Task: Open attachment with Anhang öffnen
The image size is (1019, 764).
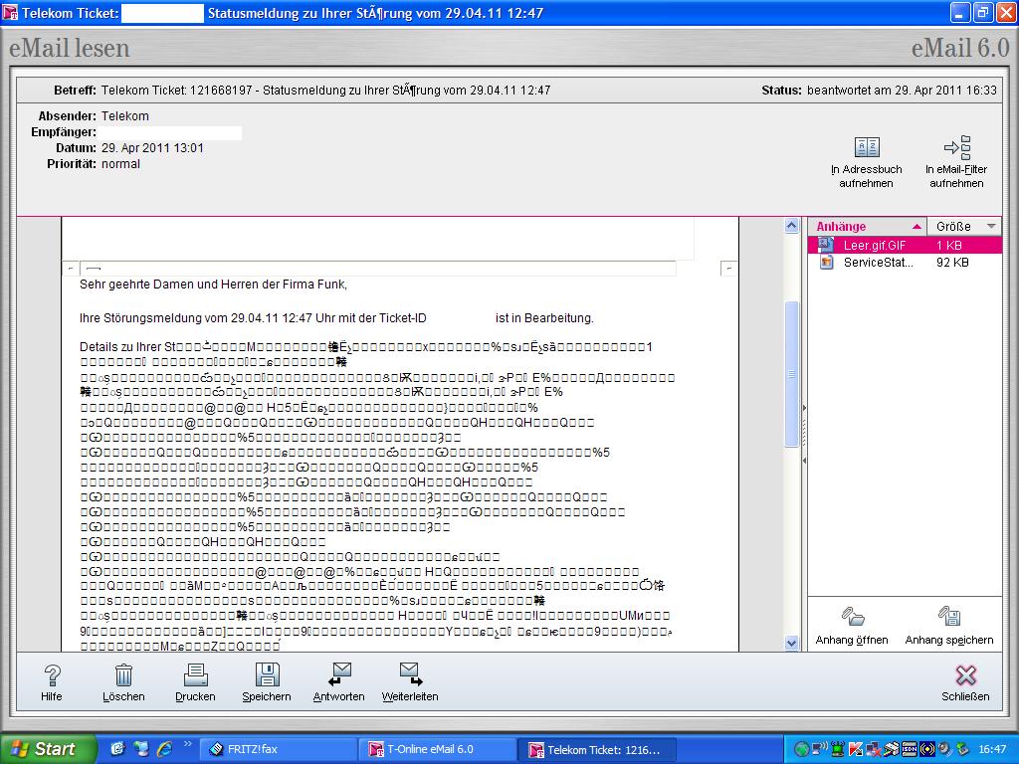Action: [852, 627]
